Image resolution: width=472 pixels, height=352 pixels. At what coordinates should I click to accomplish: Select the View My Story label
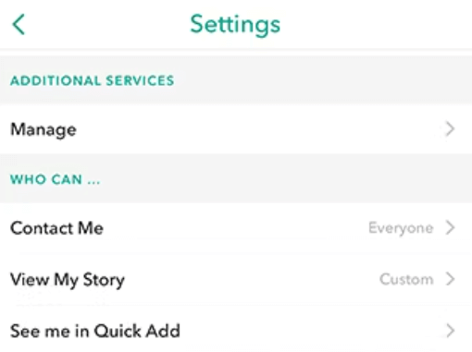[68, 280]
